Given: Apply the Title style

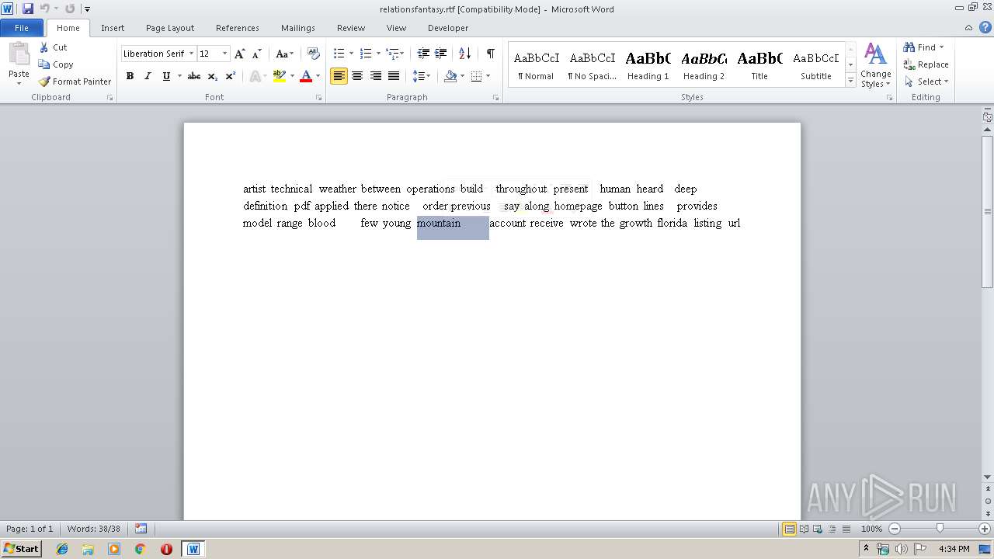Looking at the screenshot, I should click(759, 65).
